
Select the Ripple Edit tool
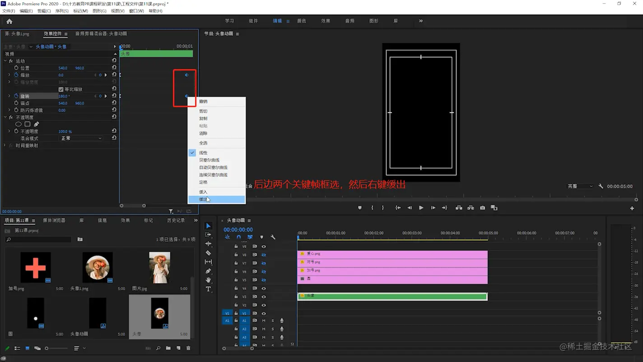point(208,244)
